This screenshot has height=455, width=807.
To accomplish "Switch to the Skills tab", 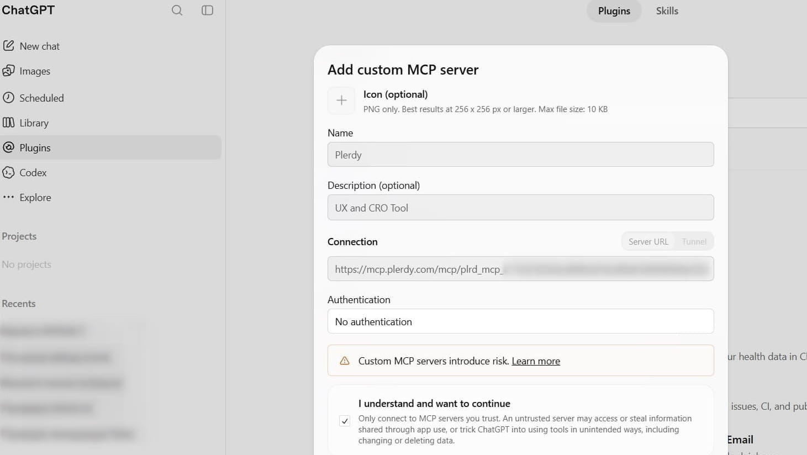I will pyautogui.click(x=667, y=11).
